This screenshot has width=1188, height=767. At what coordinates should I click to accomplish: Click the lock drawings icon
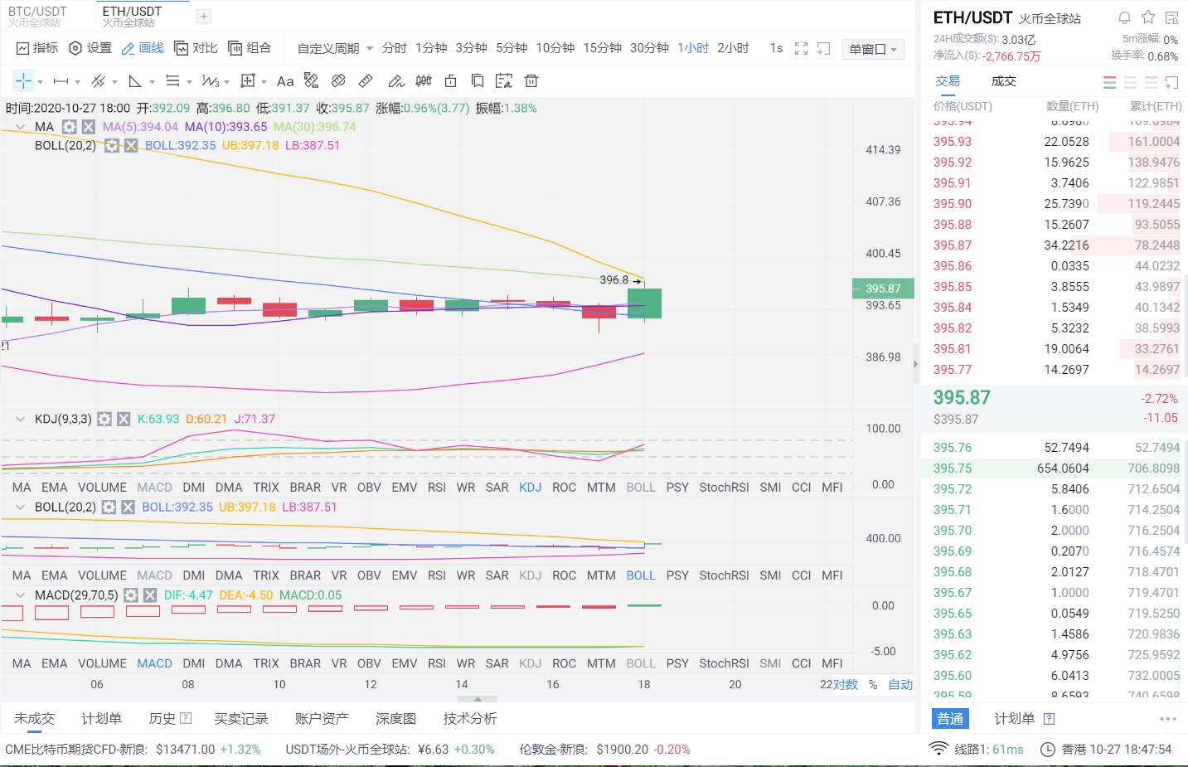point(451,80)
